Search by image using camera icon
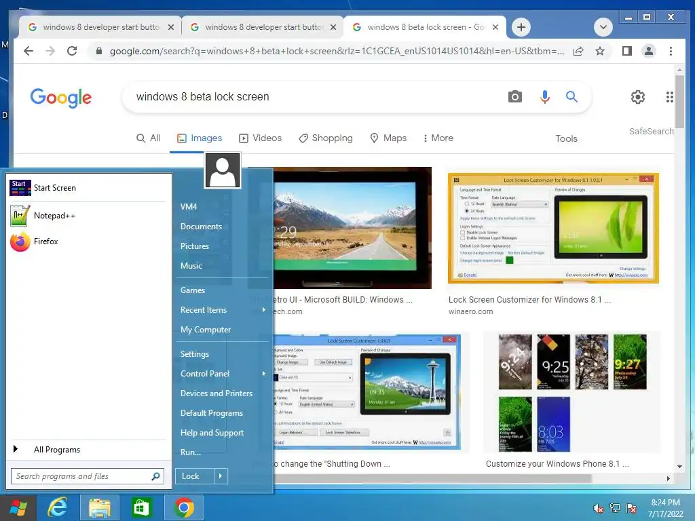The height and width of the screenshot is (521, 695). click(x=514, y=96)
